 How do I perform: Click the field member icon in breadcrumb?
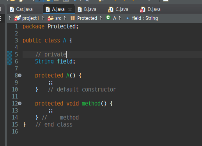pos(128,18)
